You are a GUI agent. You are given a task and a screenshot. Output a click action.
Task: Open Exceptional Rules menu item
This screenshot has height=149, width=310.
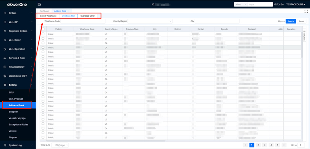pos(18,125)
